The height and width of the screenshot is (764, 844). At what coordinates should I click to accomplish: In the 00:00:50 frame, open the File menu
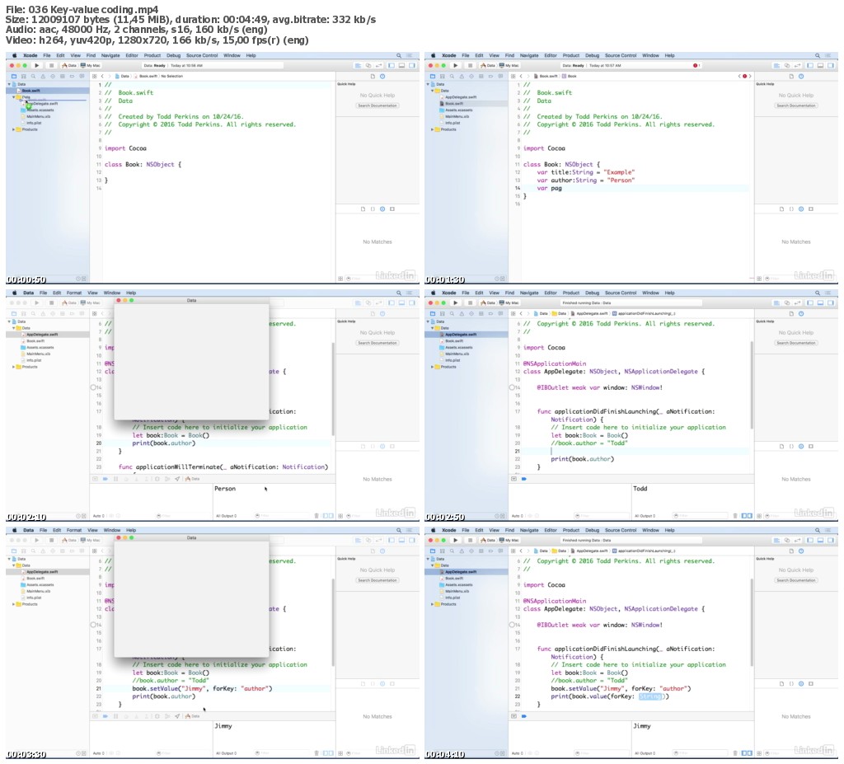click(x=47, y=55)
